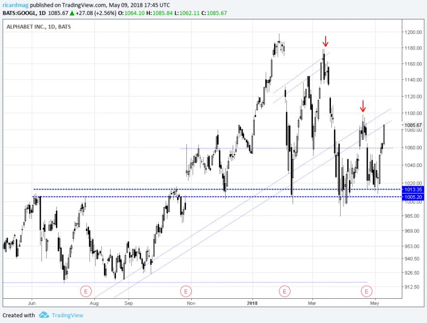The width and height of the screenshot is (427, 323).
Task: Click the 1060.00 price axis label
Action: click(413, 148)
